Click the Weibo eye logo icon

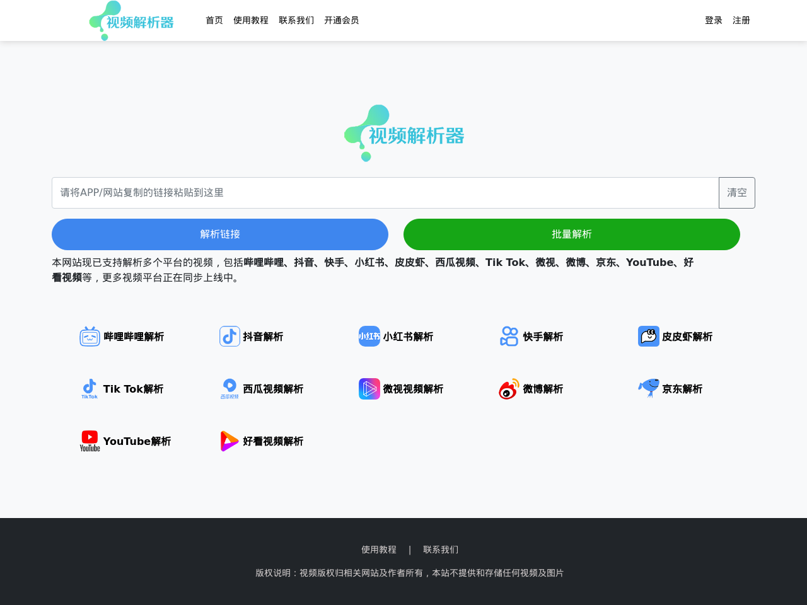[x=509, y=389]
